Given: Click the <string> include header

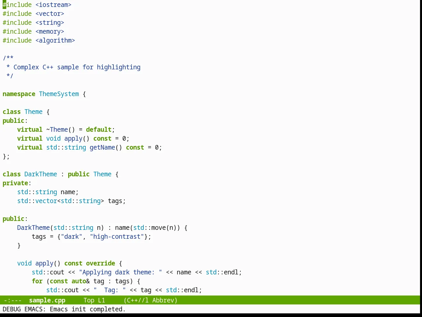Looking at the screenshot, I should (50, 22).
